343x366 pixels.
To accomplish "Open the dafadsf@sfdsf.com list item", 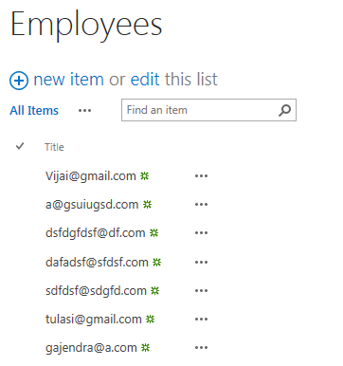I will point(97,263).
